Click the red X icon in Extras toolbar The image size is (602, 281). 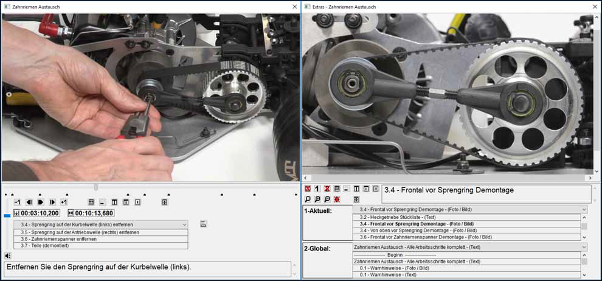point(308,189)
